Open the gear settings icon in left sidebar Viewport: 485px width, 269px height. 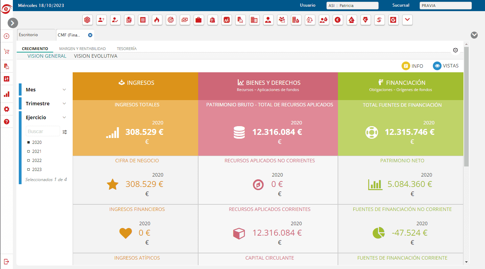tap(6, 109)
